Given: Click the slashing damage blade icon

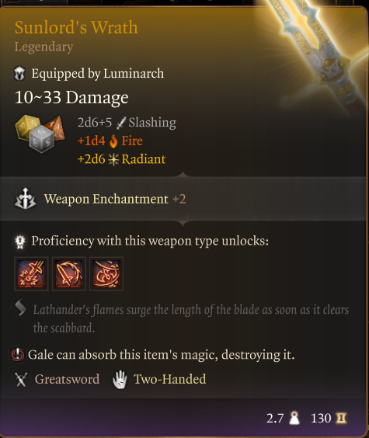Looking at the screenshot, I should tap(121, 123).
